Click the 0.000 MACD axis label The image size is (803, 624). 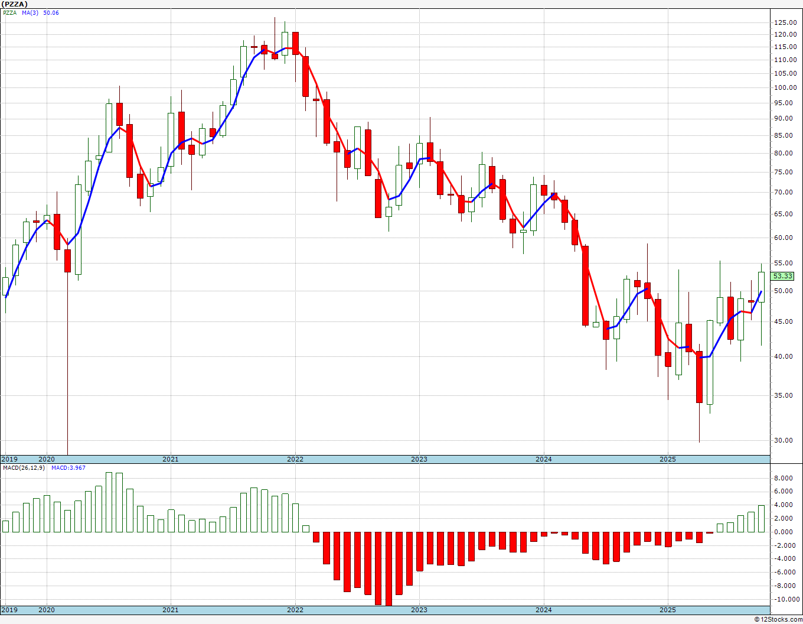[784, 532]
